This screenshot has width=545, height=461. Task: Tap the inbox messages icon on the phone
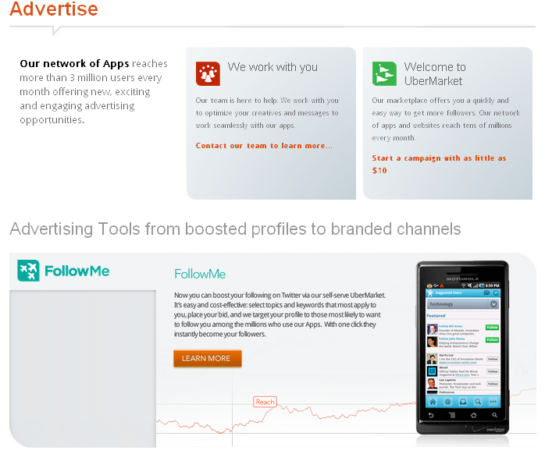(x=462, y=402)
